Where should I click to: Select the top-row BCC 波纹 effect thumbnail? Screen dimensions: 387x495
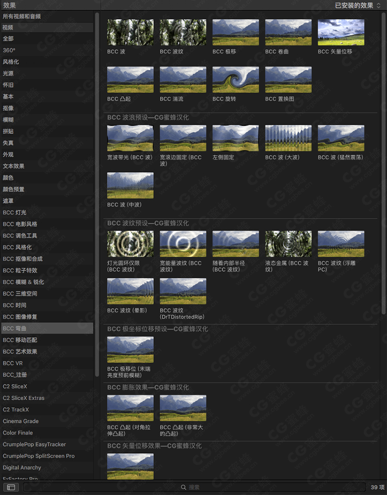point(183,32)
